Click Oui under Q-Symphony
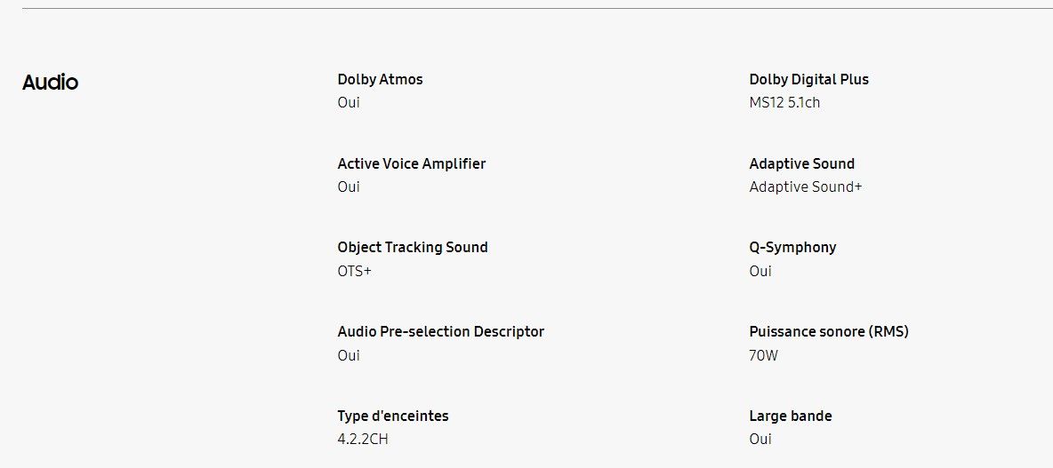Image resolution: width=1053 pixels, height=468 pixels. [760, 272]
